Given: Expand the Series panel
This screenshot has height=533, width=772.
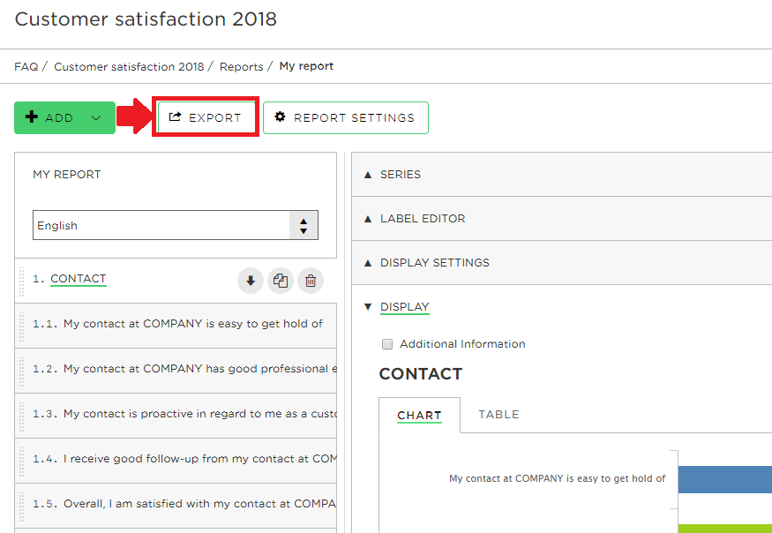Looking at the screenshot, I should pyautogui.click(x=562, y=175).
